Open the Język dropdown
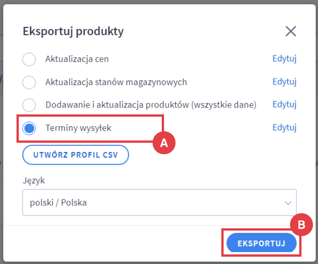This screenshot has height=264, width=318. click(159, 202)
